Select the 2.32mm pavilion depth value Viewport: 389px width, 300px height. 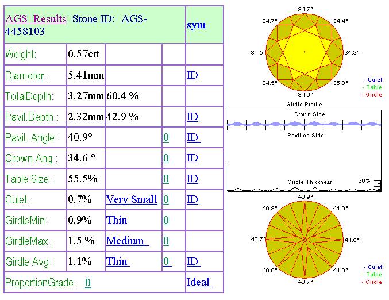[86, 117]
